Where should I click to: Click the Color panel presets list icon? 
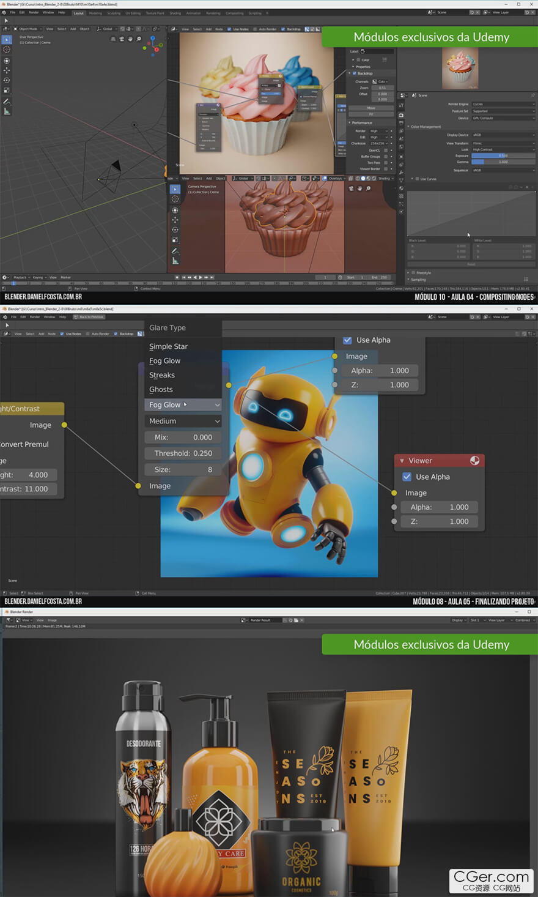pyautogui.click(x=385, y=59)
